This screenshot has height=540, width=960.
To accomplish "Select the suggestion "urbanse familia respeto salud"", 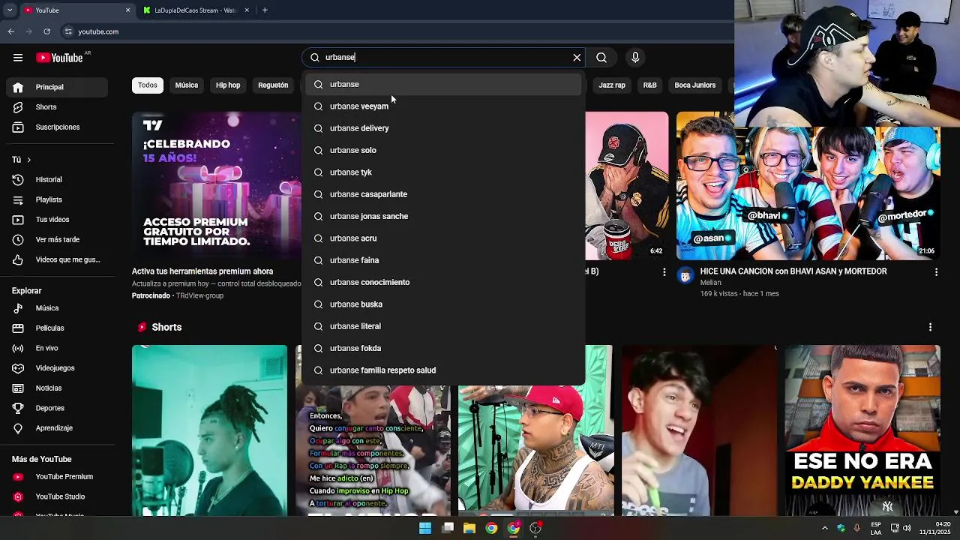I will click(443, 370).
